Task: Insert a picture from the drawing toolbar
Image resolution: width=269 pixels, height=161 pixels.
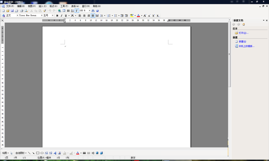Action: tap(59, 153)
